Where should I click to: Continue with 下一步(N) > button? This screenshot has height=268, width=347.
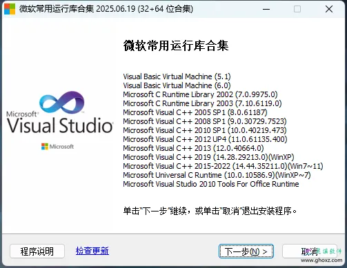246,251
